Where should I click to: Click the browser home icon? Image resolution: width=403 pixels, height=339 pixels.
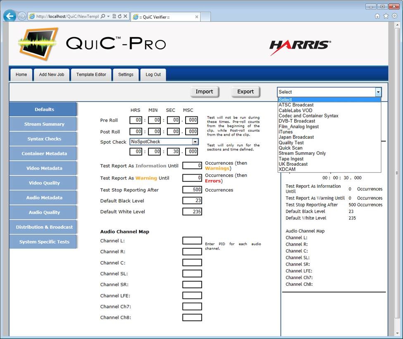click(377, 16)
